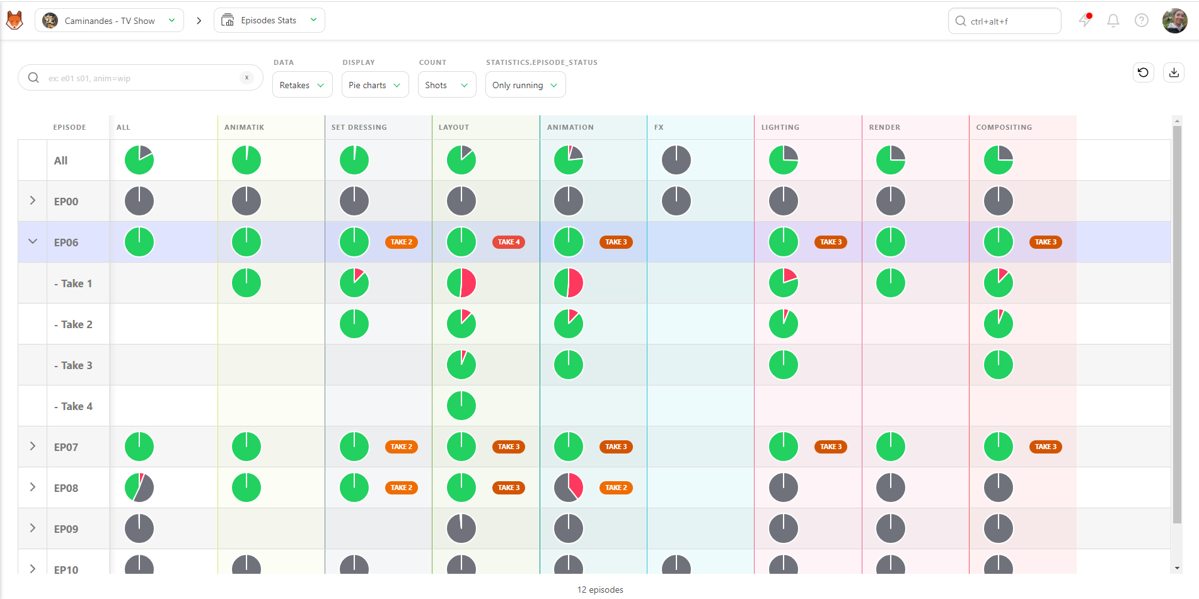Click the All row pie chart in ALL column
This screenshot has height=599, width=1199.
pyautogui.click(x=139, y=160)
